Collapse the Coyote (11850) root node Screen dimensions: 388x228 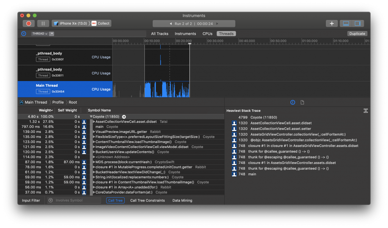click(x=91, y=117)
